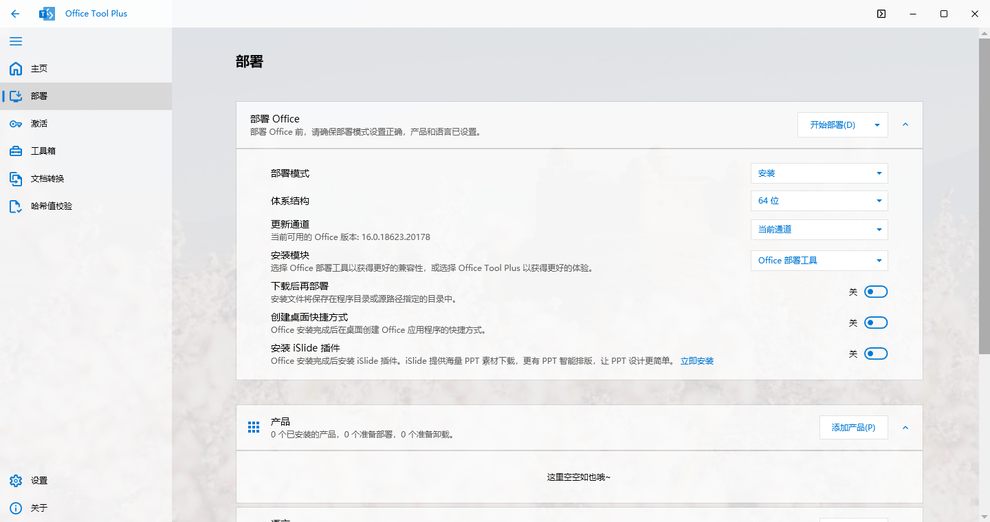Image resolution: width=990 pixels, height=522 pixels.
Task: Toggle the hamburger navigation menu
Action: point(15,41)
